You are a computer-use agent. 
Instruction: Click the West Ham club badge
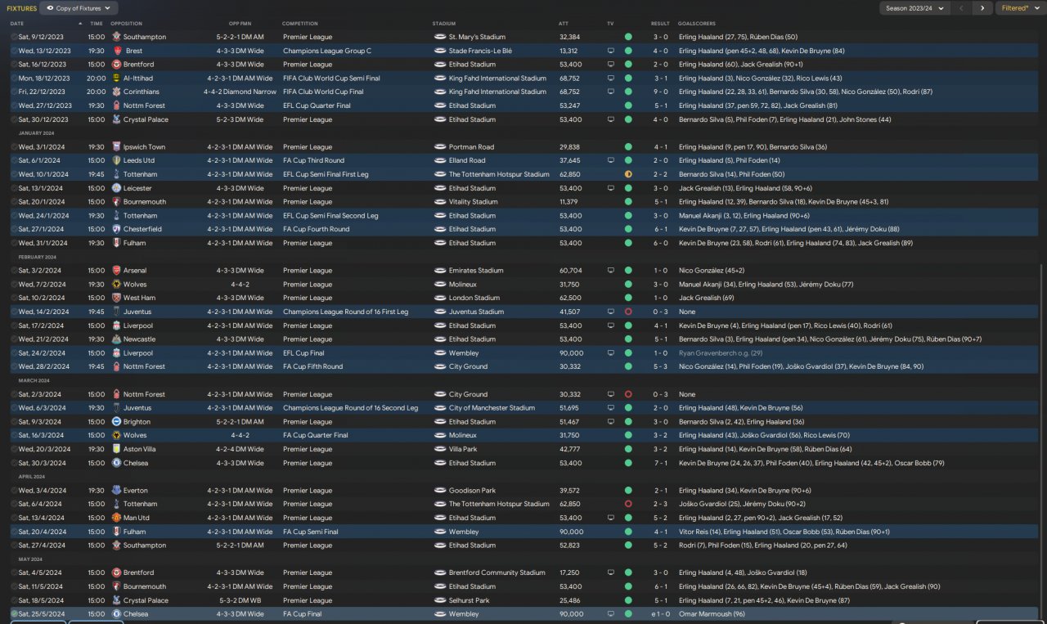click(x=116, y=298)
